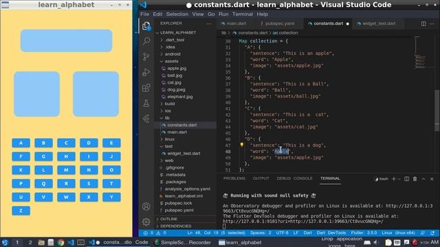Screen dimensions: 440x247
Task: Close the terminal panel
Action: [432, 178]
